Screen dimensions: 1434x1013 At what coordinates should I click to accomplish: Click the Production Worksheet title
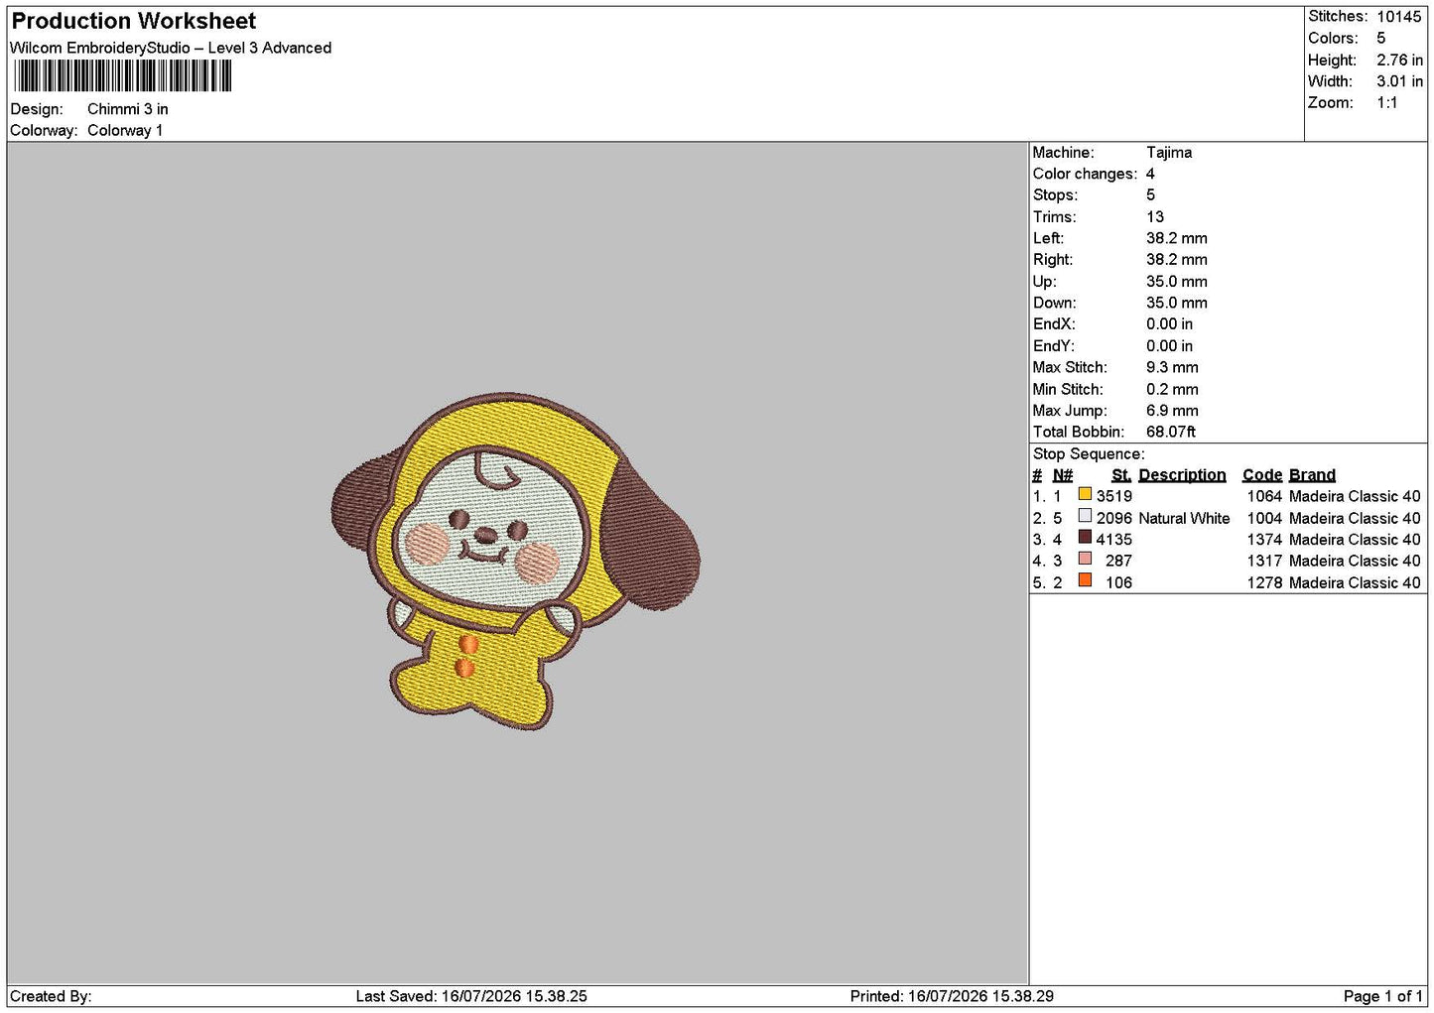click(x=134, y=21)
